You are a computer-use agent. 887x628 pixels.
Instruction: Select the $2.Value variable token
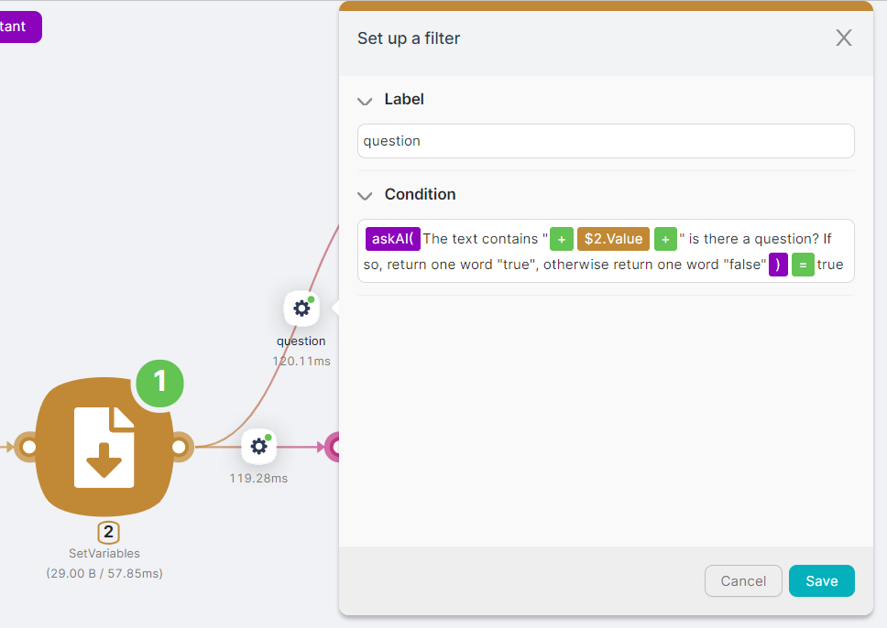(613, 239)
